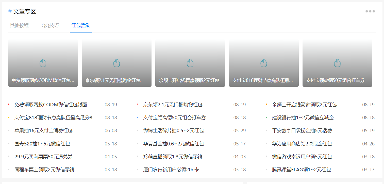Click 腾讯课堂FLAG领1~2元红包 link
Screen dimensions: 384x184
[302, 170]
